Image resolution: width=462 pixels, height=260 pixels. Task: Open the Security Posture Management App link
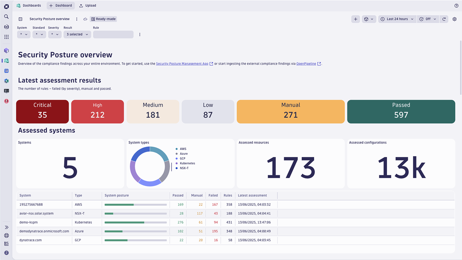click(x=182, y=64)
